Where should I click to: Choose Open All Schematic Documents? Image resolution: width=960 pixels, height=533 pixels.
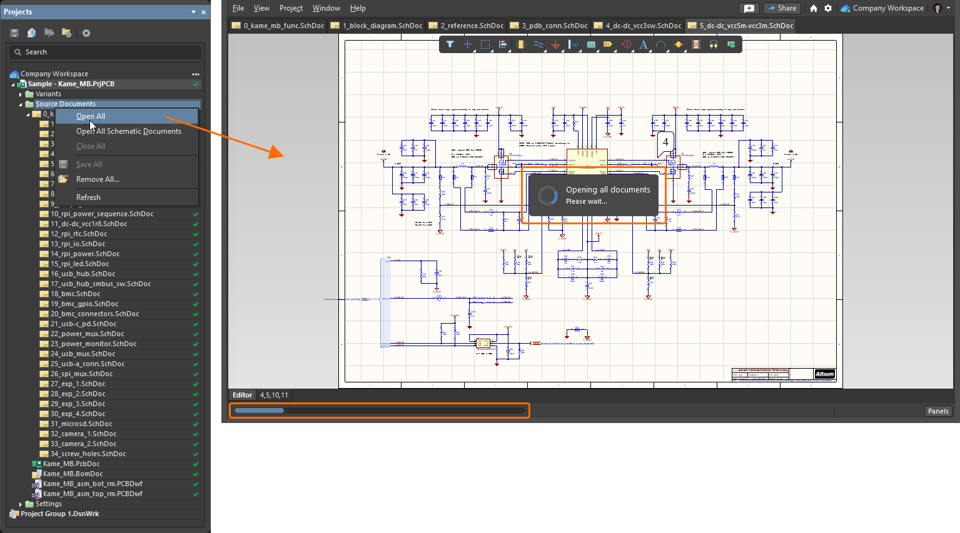pos(128,131)
